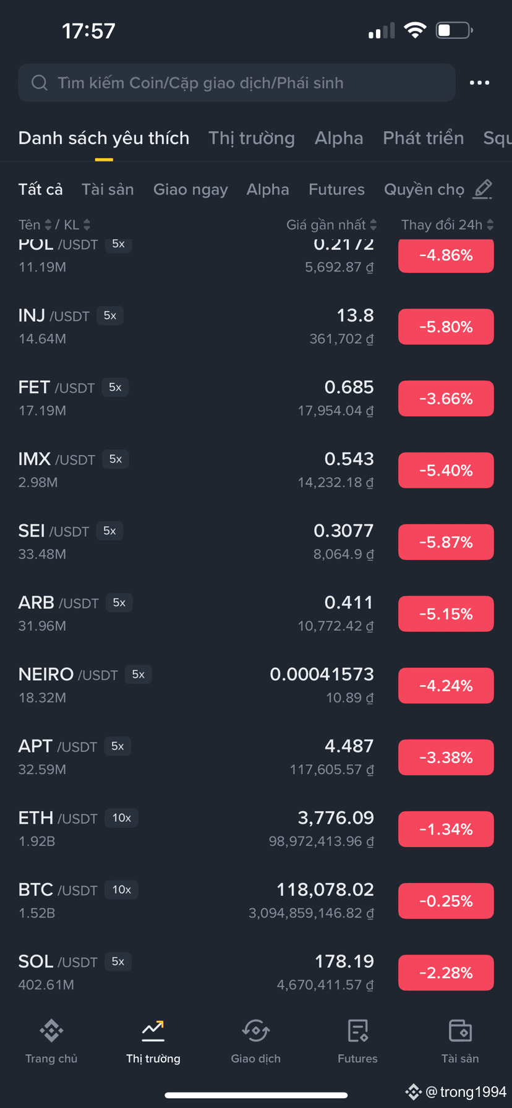Toggle INJ -5.80% change display badge

(446, 327)
